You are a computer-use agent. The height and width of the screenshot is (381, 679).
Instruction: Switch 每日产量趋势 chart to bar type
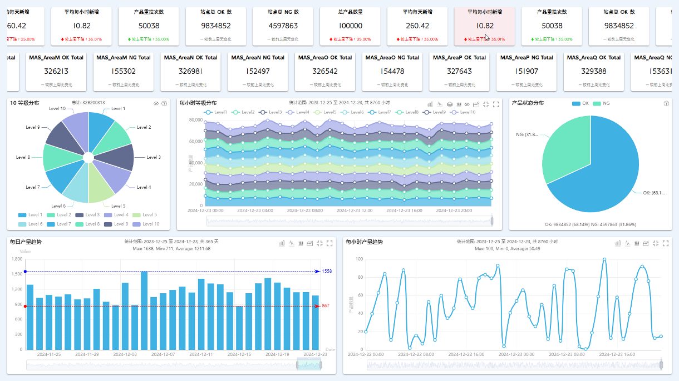(282, 243)
